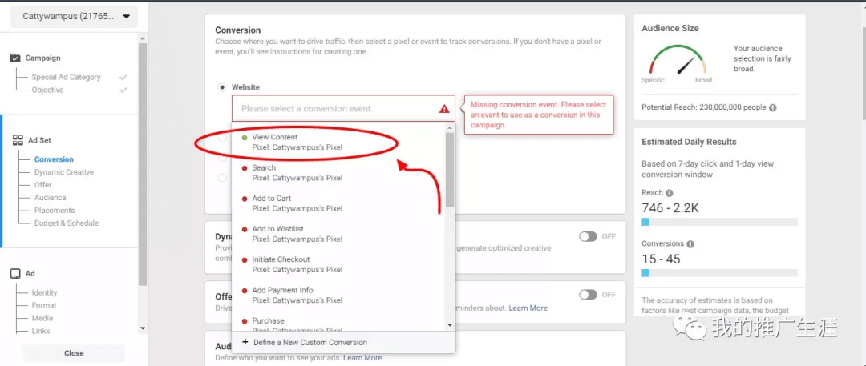Click the red warning triangle icon
The image size is (866, 366).
pyautogui.click(x=444, y=109)
